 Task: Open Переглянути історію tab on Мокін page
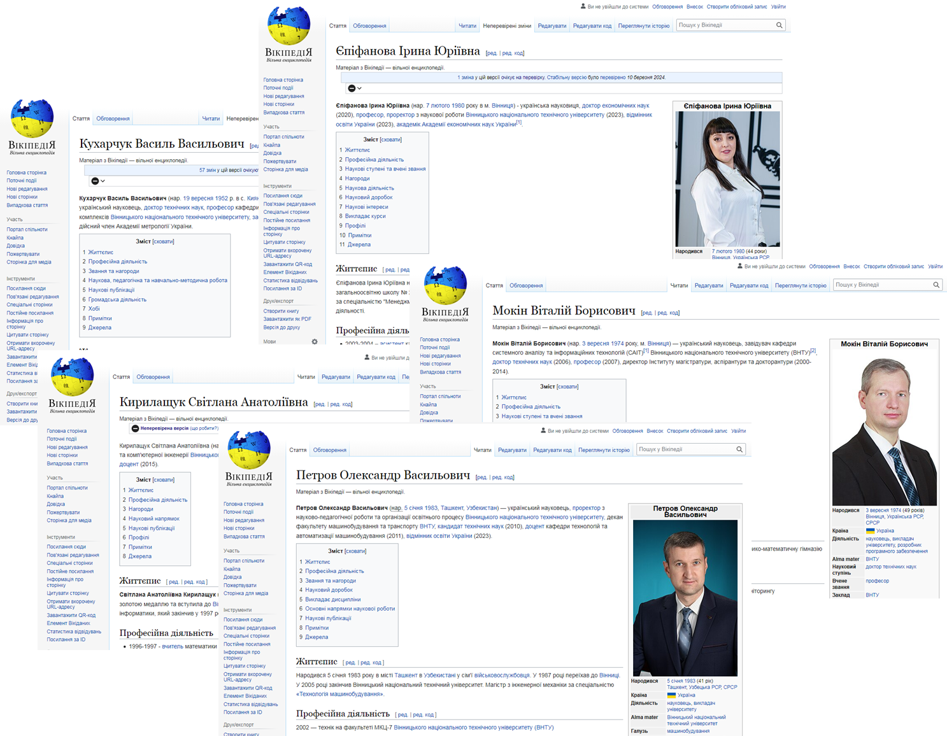pyautogui.click(x=801, y=286)
